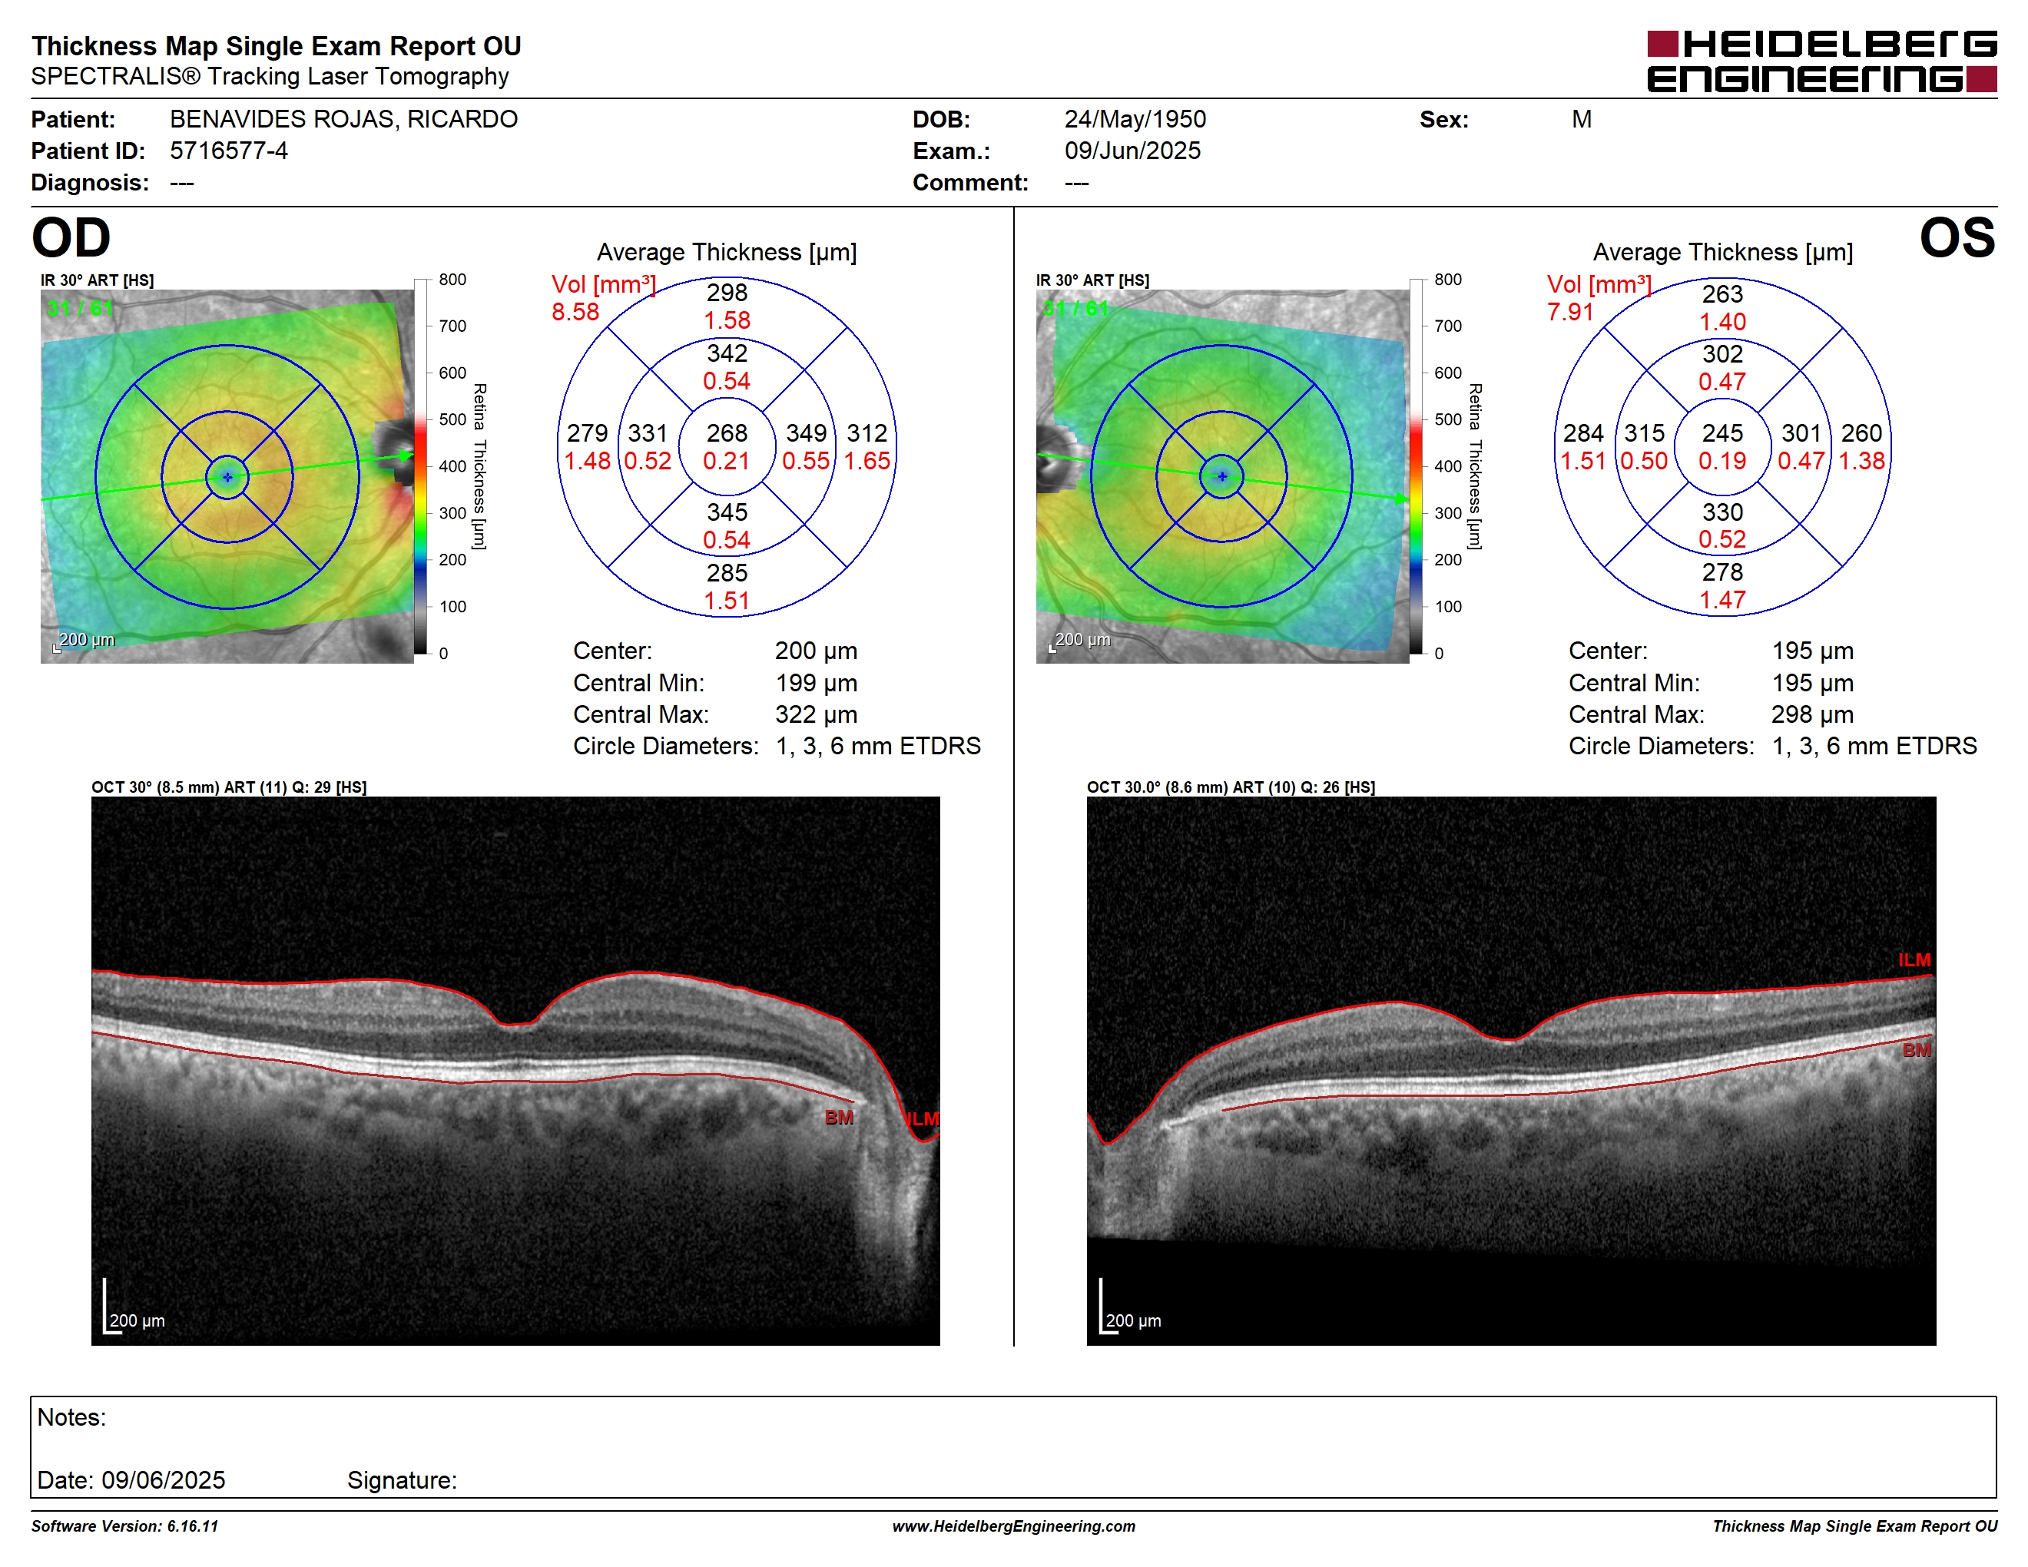Viewport: 2028px width, 1567px height.
Task: Click Patient ID value 5716577-4
Action: (228, 151)
